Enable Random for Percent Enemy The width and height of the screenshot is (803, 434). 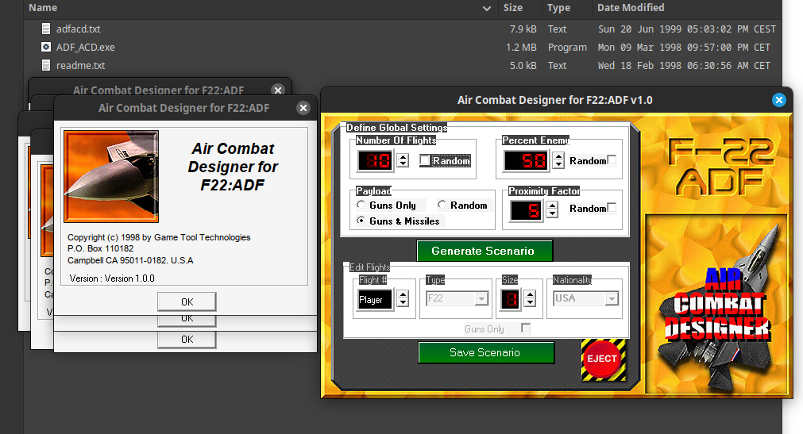[612, 159]
